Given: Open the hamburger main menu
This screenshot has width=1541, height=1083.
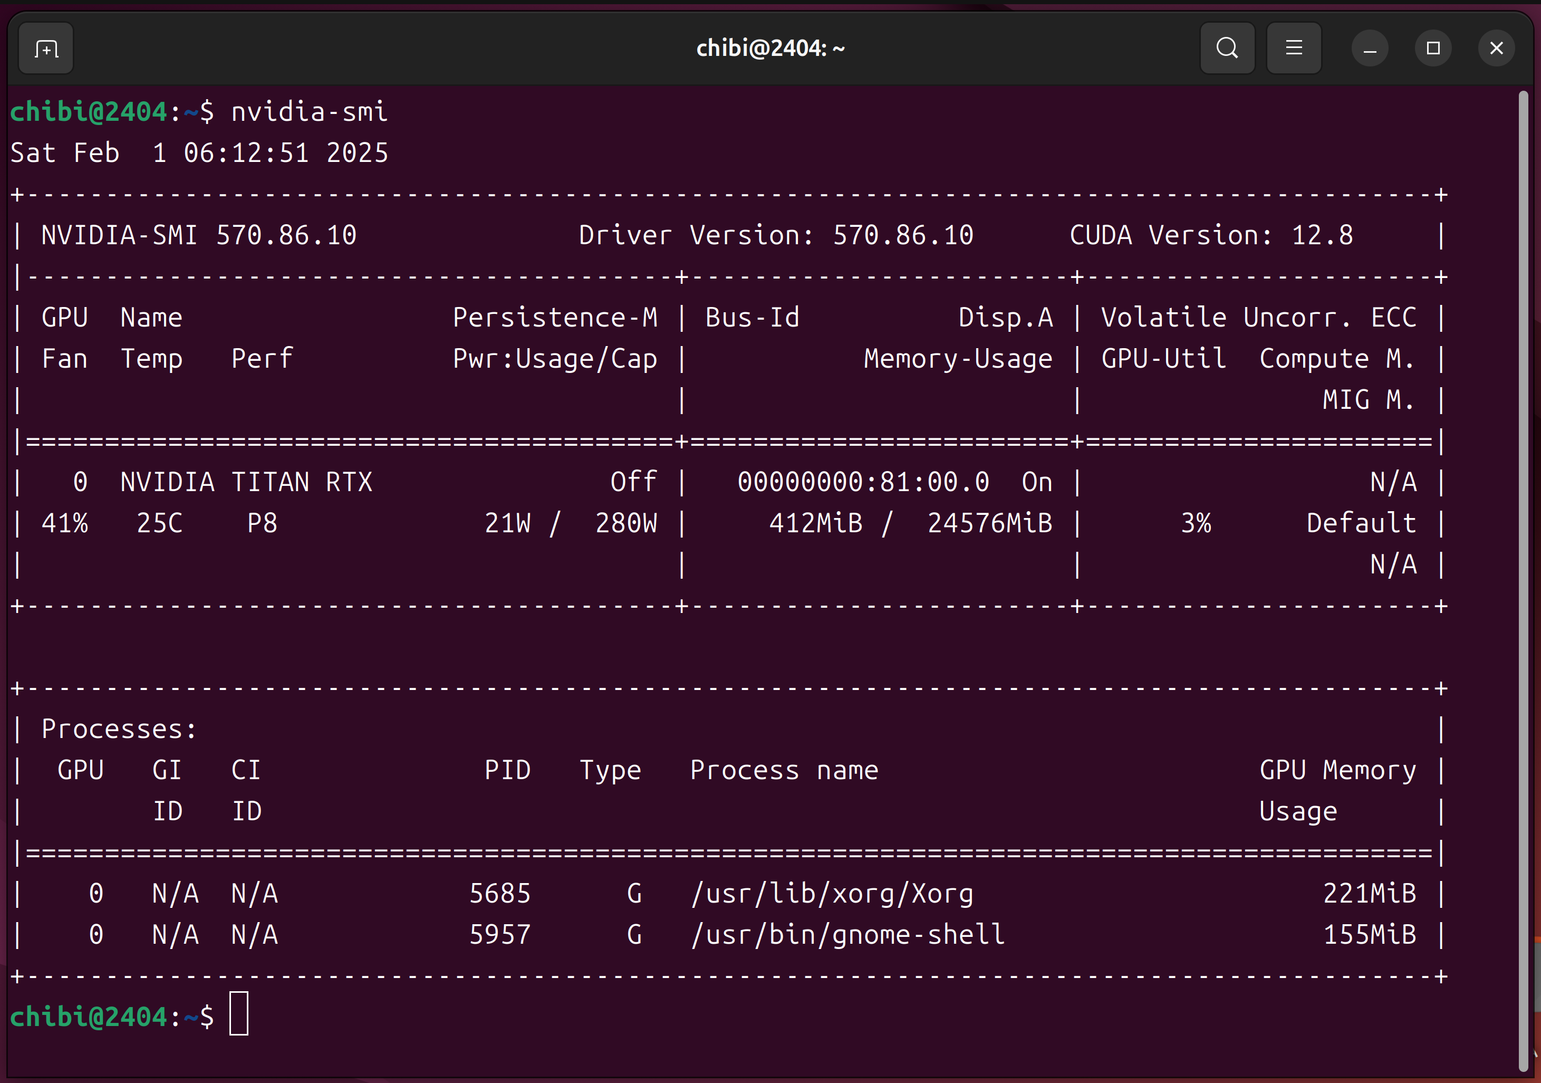Looking at the screenshot, I should coord(1293,49).
